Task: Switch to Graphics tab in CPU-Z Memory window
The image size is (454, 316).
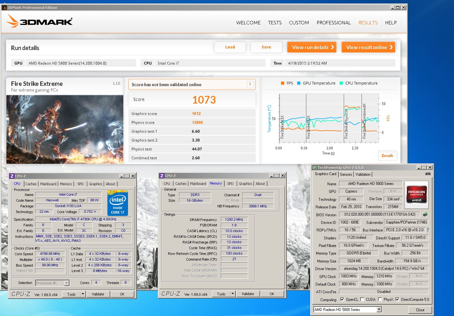Action: point(246,184)
